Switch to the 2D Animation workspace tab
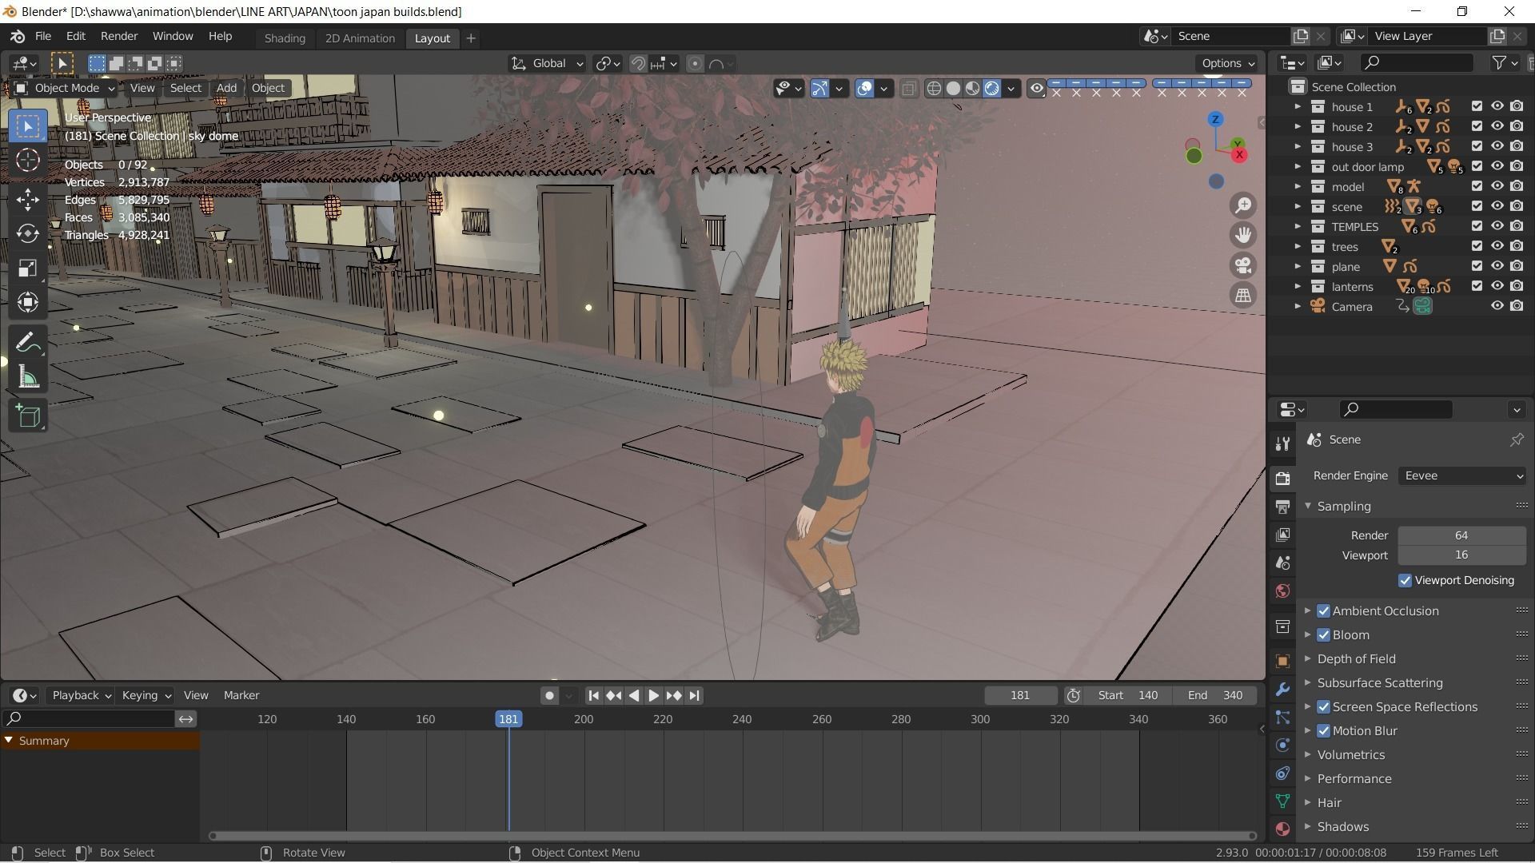Screen dimensions: 1535x863 point(360,38)
